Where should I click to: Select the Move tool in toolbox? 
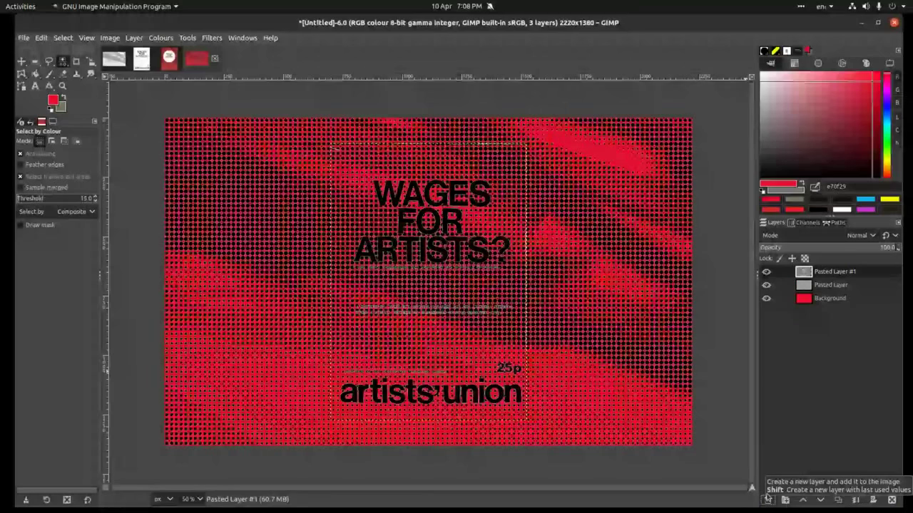click(x=21, y=61)
